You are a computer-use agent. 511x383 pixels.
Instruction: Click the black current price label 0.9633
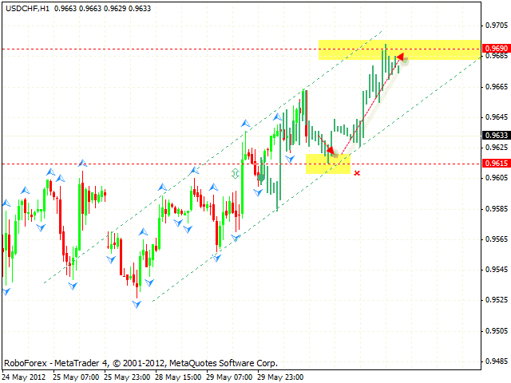click(495, 136)
